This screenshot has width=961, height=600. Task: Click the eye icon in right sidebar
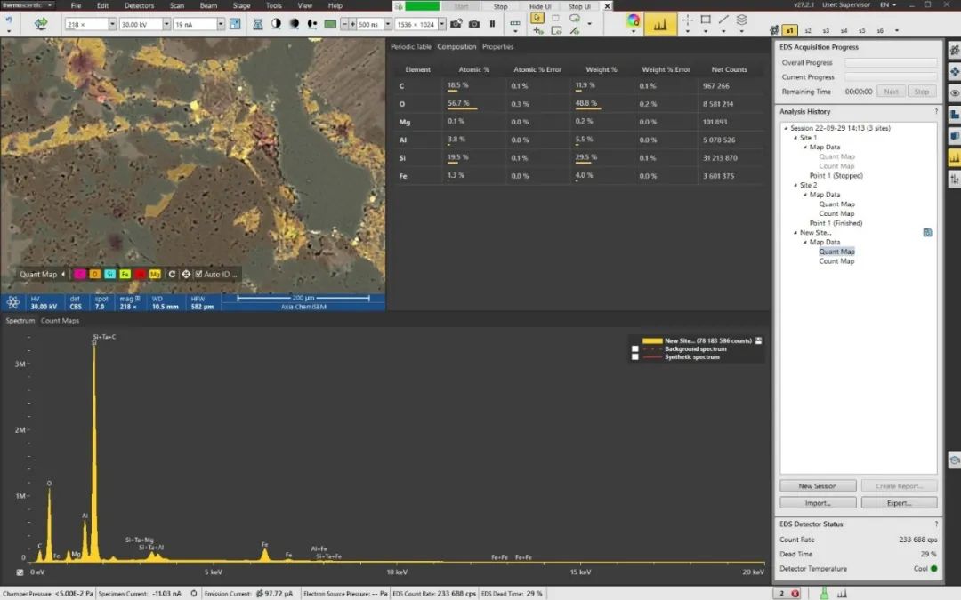click(x=954, y=92)
